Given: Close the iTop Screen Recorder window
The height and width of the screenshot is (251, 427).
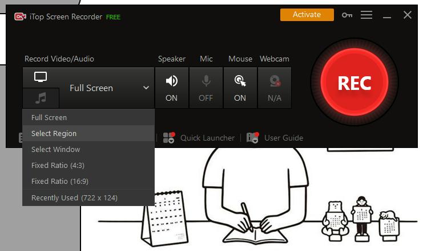Looking at the screenshot, I should point(408,15).
